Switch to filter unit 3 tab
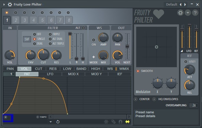Screen dimensions: 202x128 (x=25, y=20)
